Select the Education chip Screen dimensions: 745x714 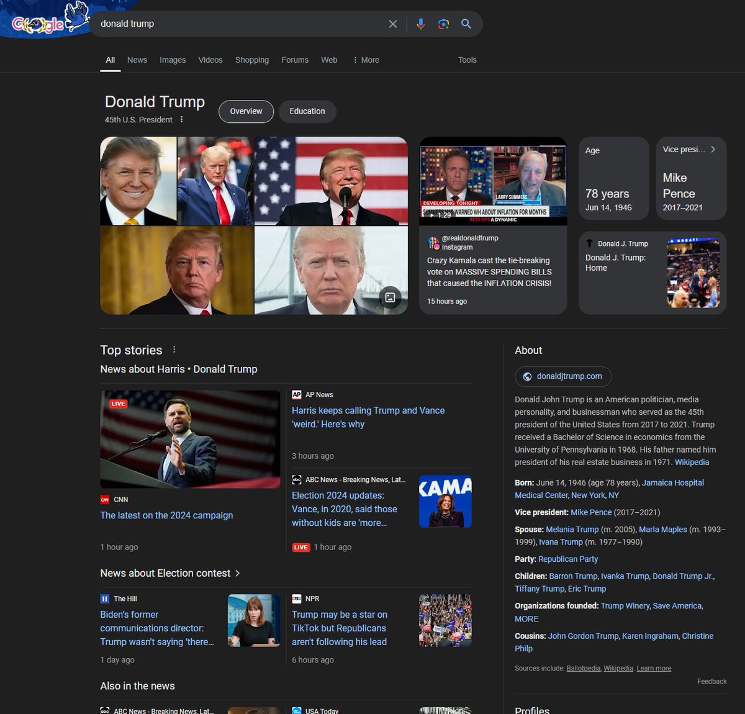[307, 111]
